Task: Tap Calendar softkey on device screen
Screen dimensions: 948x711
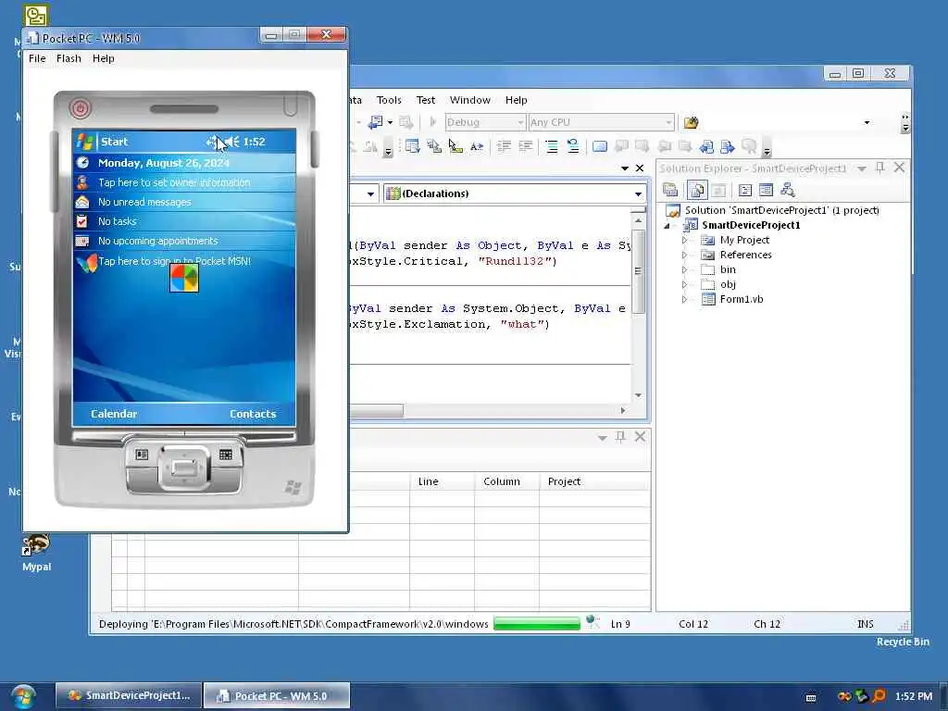Action: (114, 414)
